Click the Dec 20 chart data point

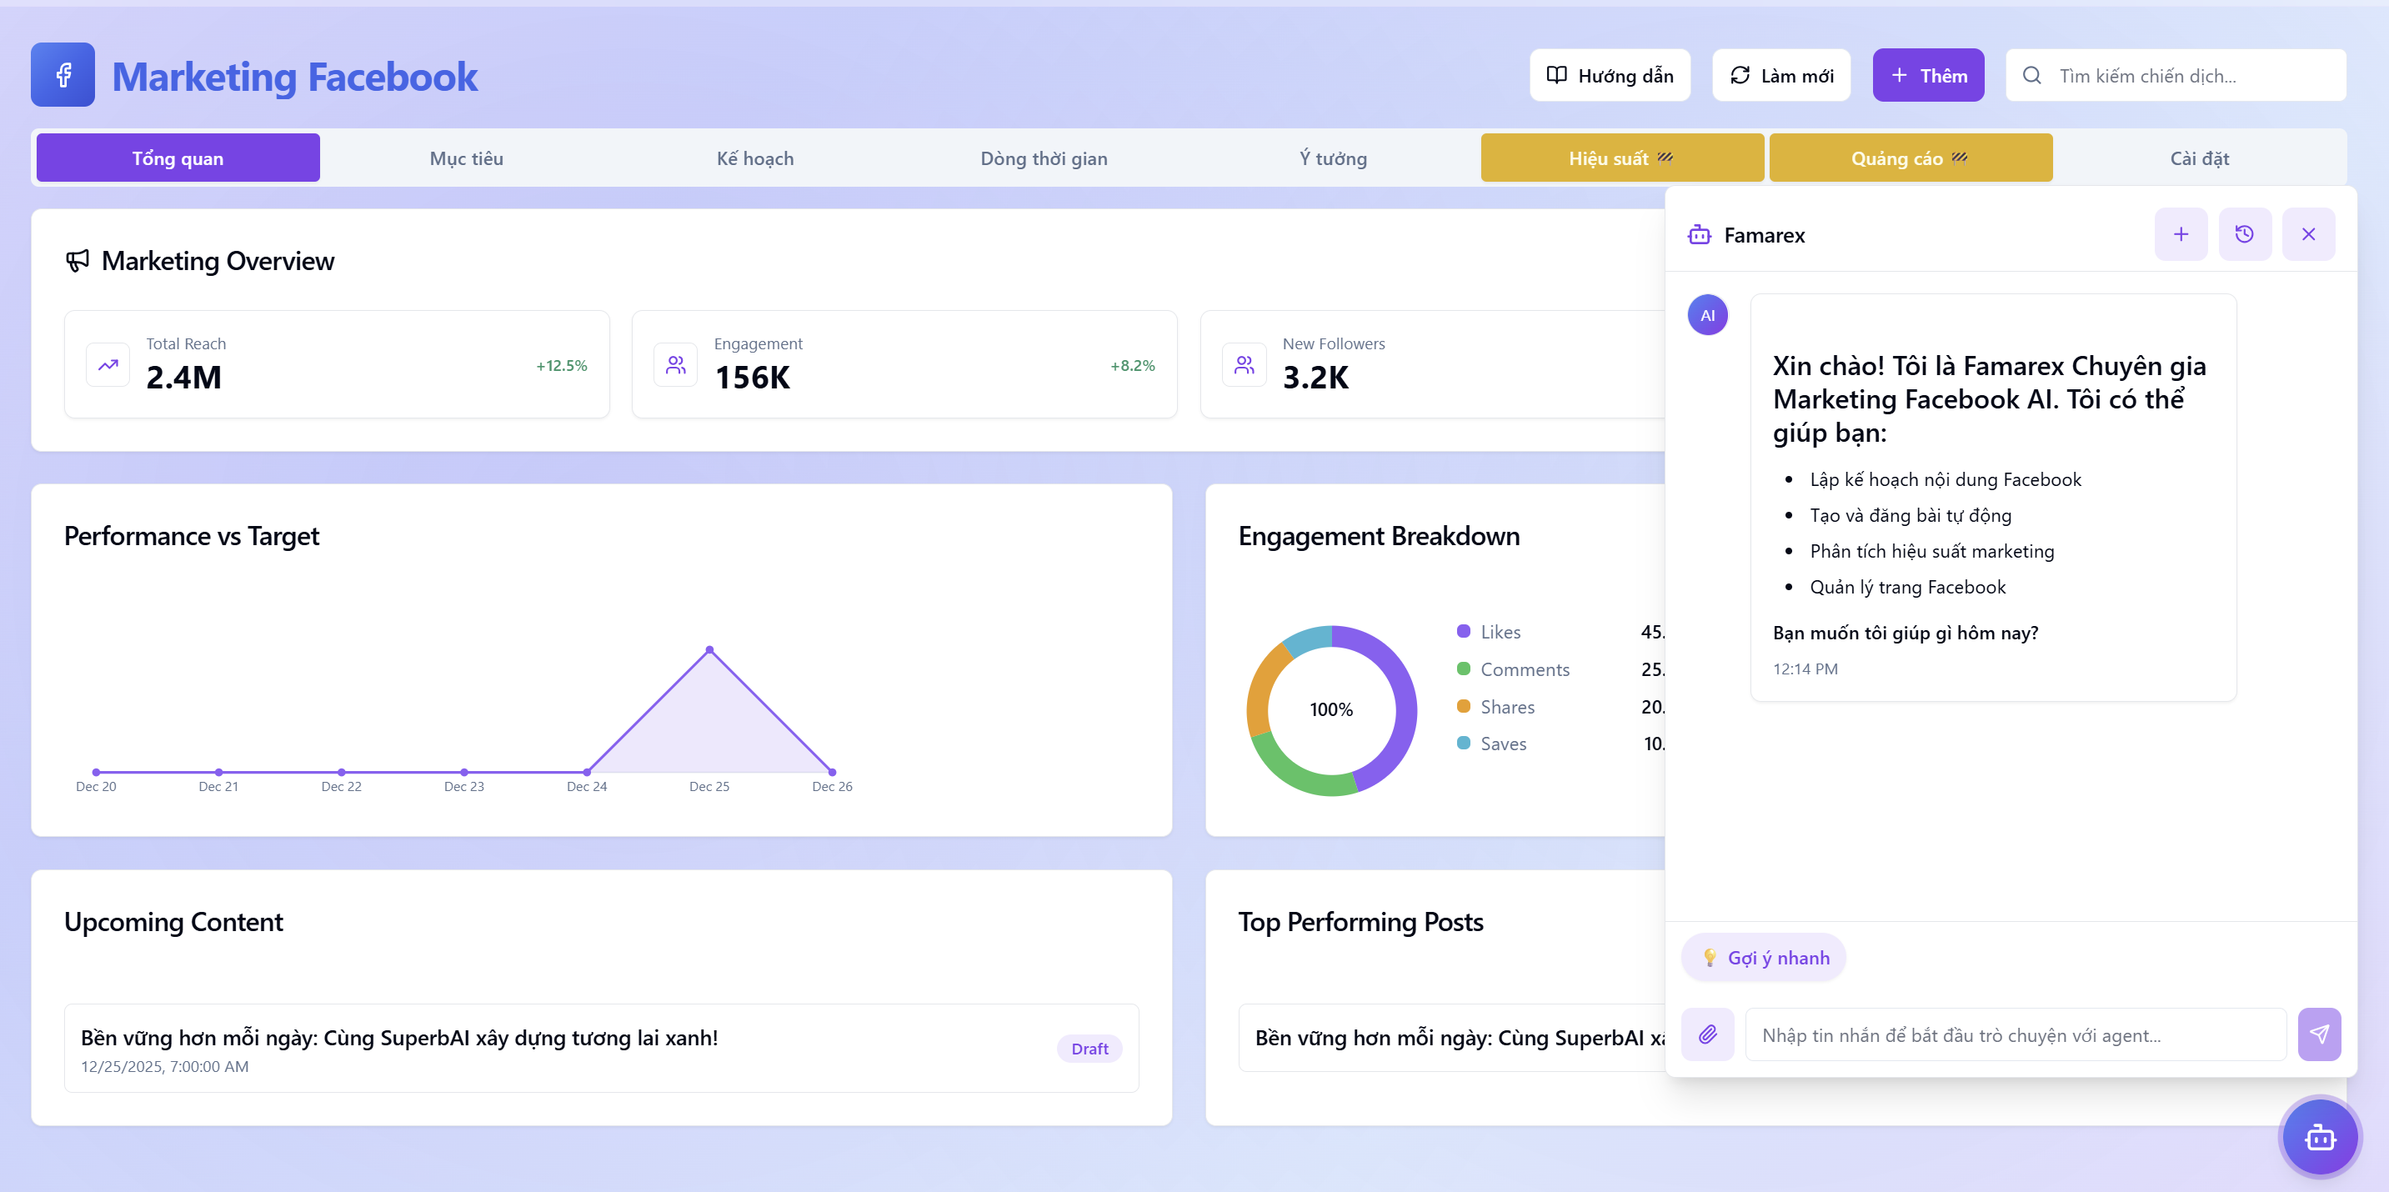(97, 772)
